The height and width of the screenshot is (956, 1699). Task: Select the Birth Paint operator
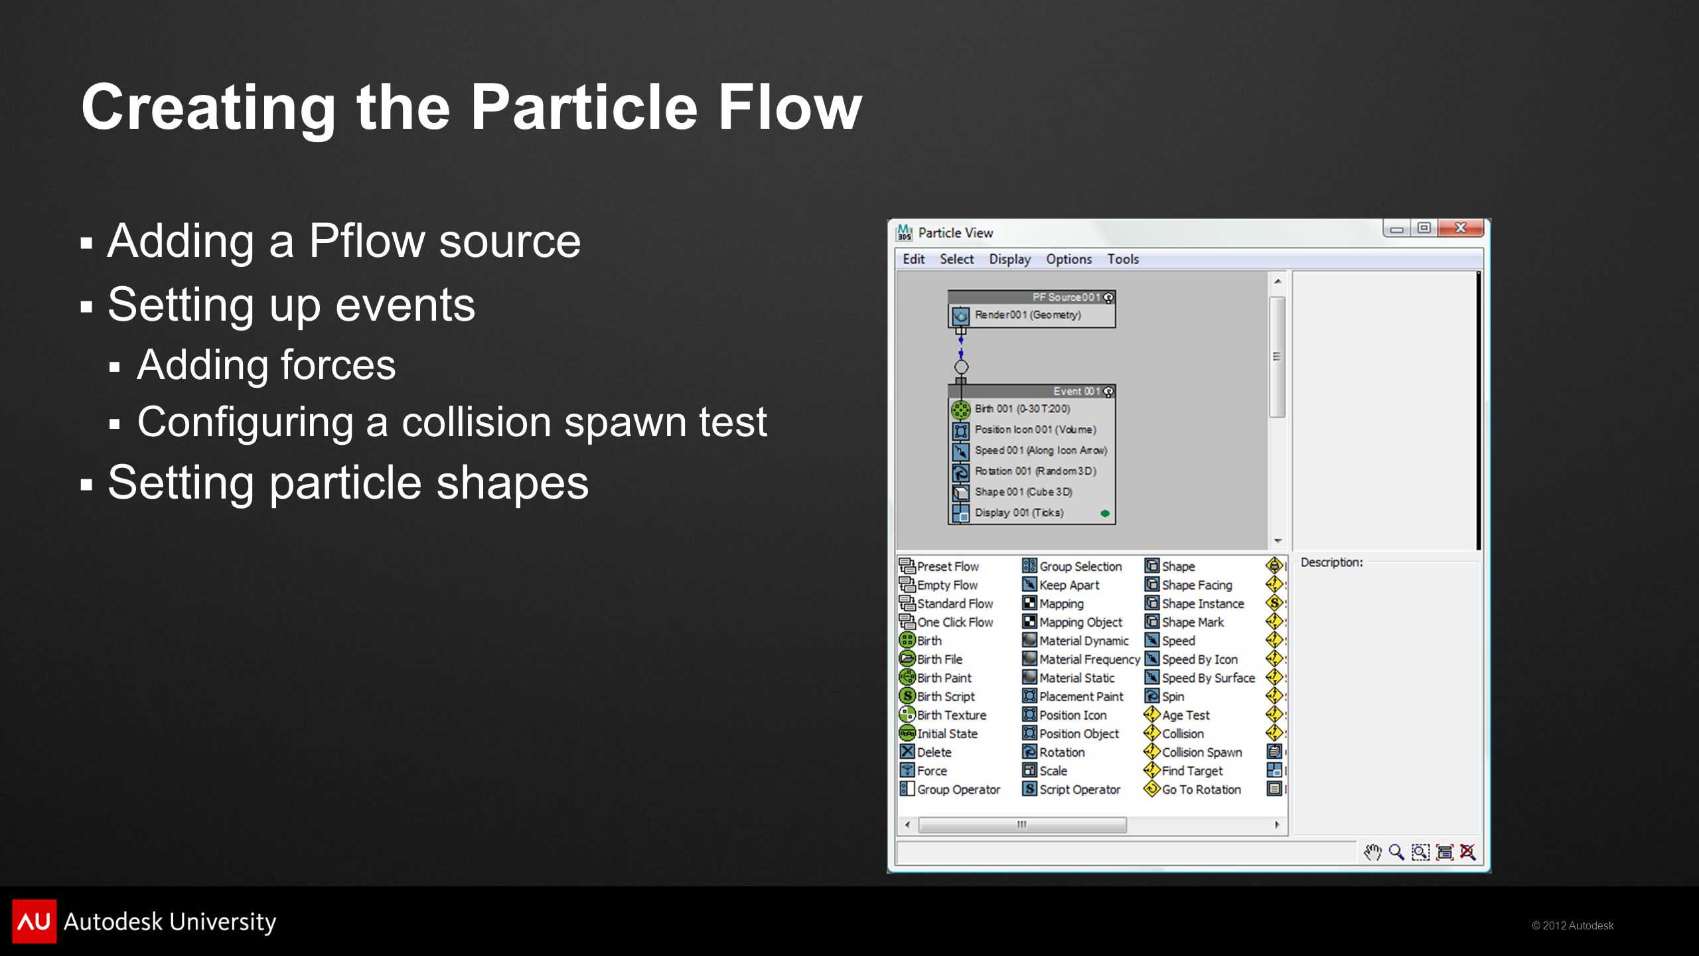935,678
